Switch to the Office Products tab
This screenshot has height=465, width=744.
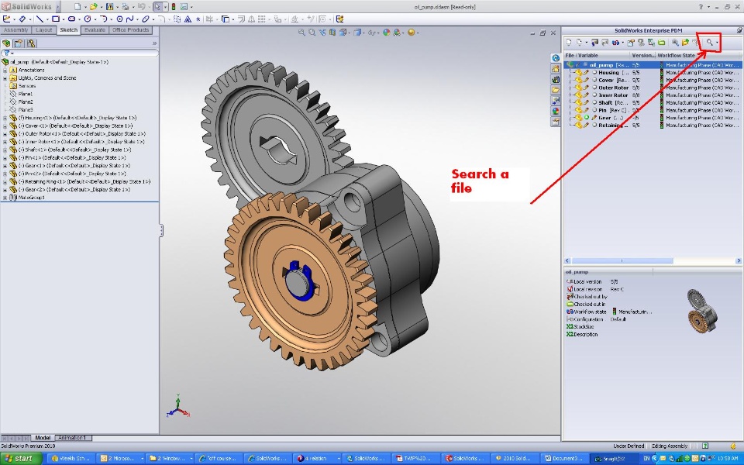(x=130, y=30)
